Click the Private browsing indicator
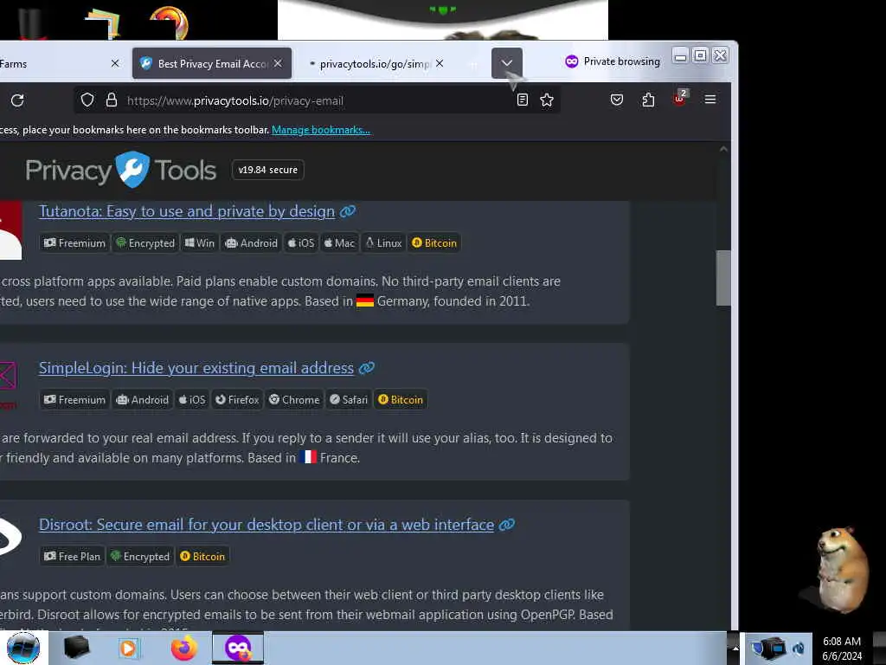 pos(613,61)
